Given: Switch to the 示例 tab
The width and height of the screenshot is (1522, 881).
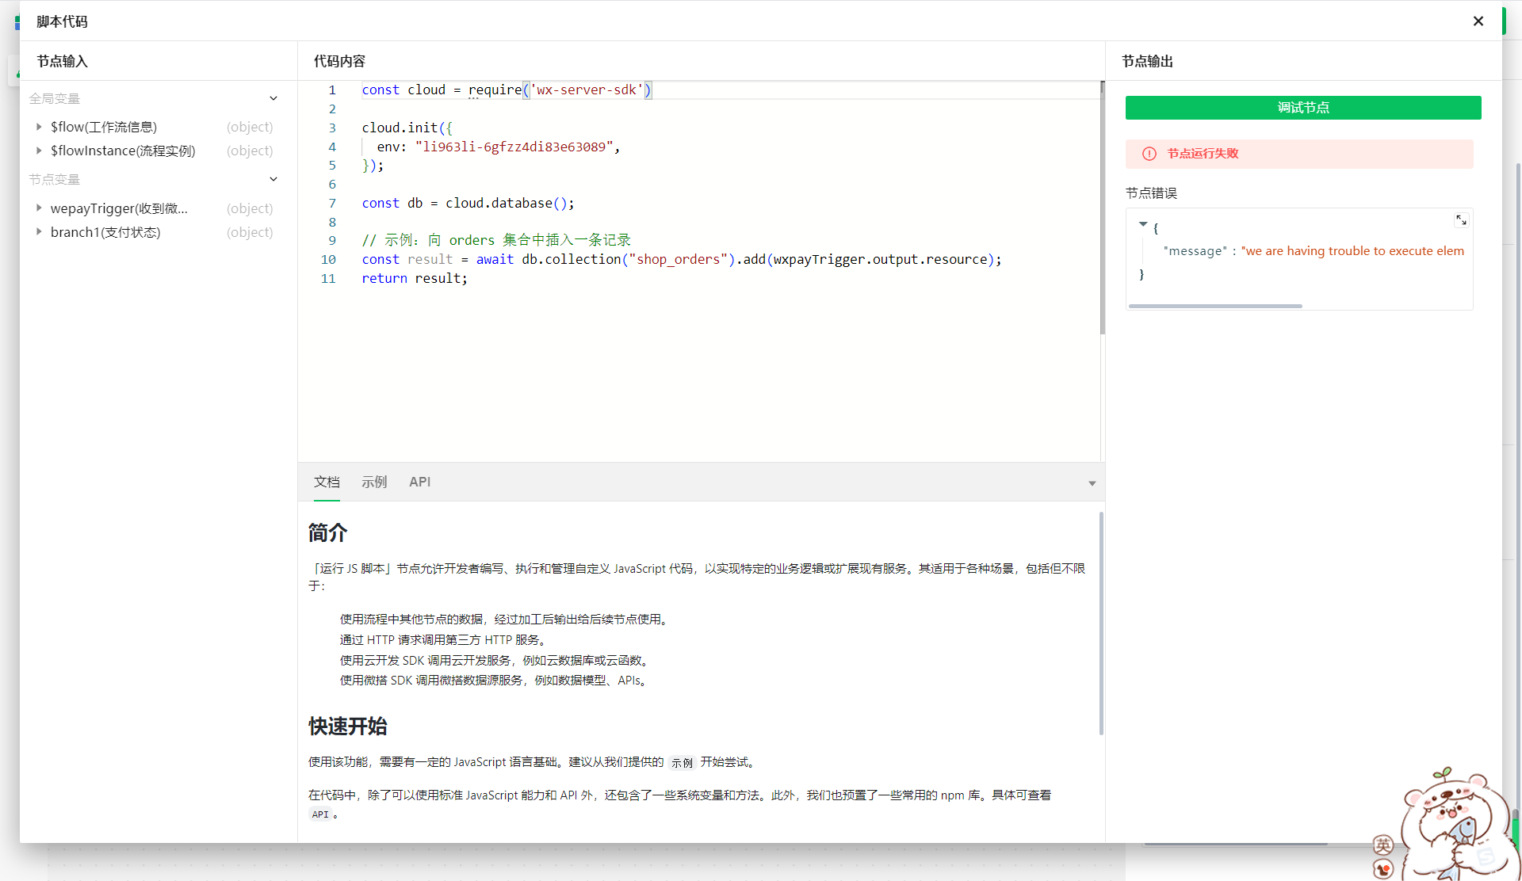Looking at the screenshot, I should point(374,482).
